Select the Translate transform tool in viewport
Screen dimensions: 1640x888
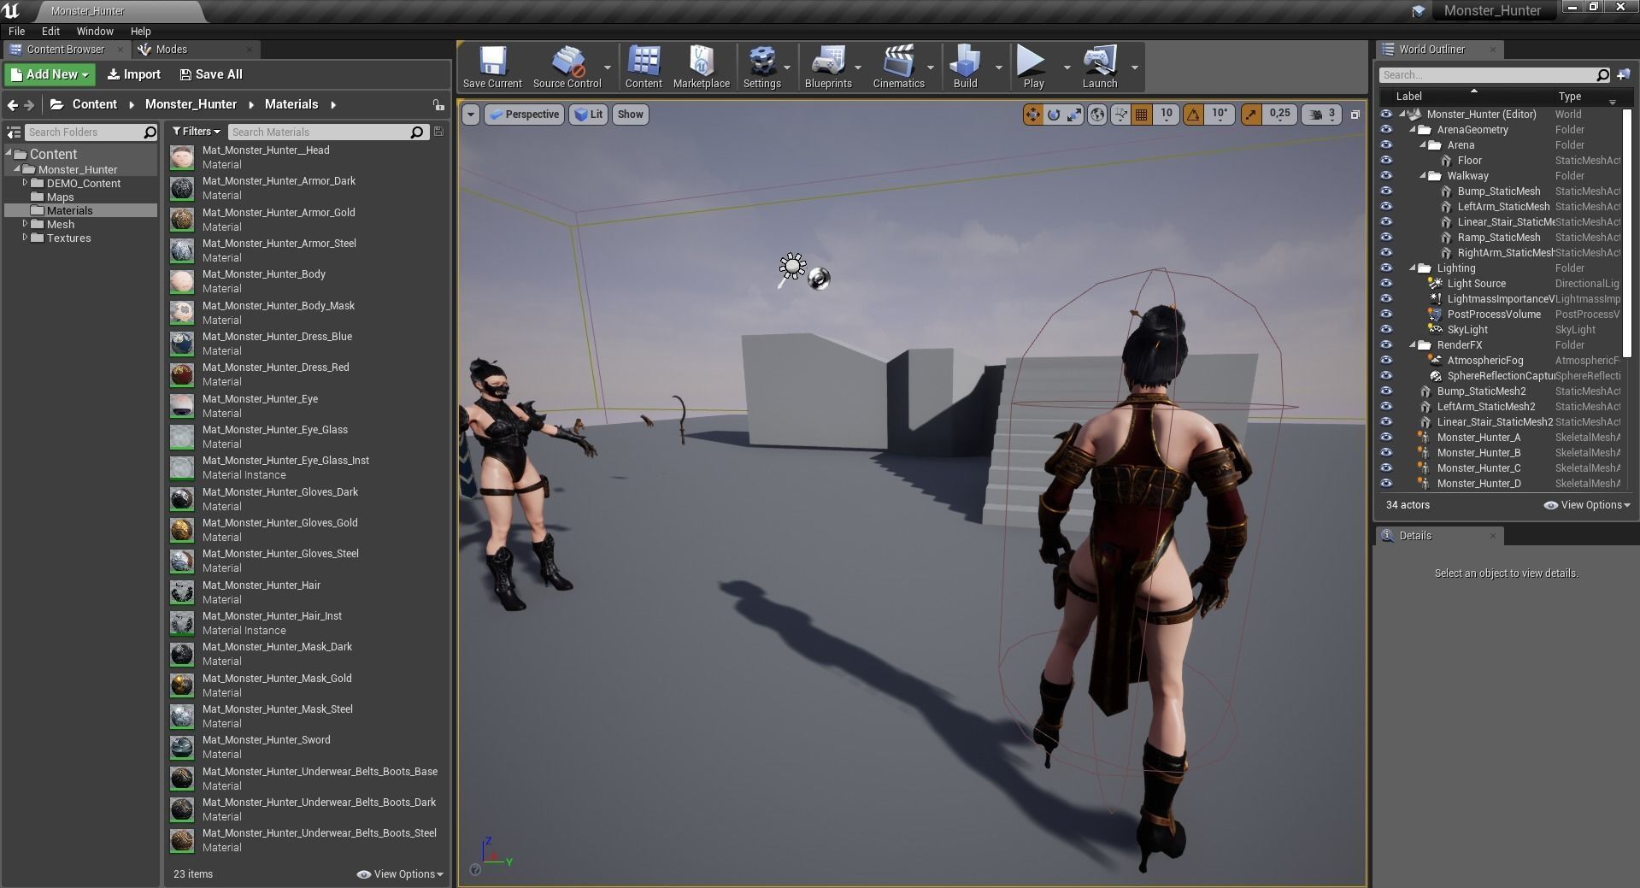pyautogui.click(x=1033, y=115)
